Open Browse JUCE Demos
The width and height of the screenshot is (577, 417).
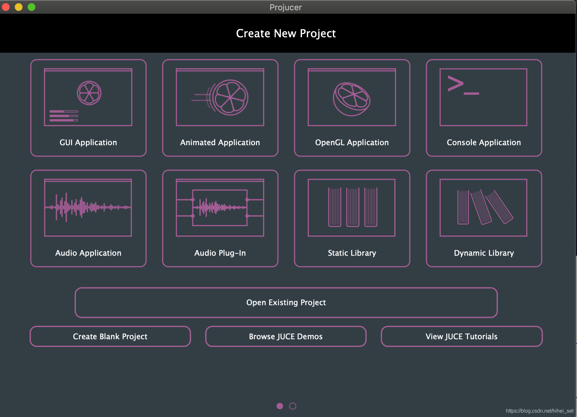pos(286,336)
